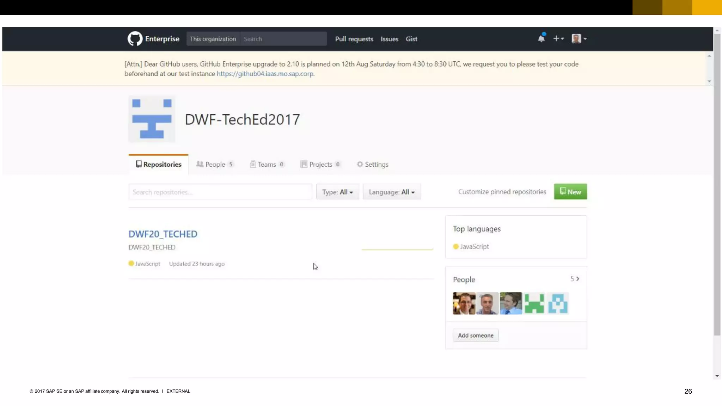722x406 pixels.
Task: Open the Teams tab
Action: [267, 164]
